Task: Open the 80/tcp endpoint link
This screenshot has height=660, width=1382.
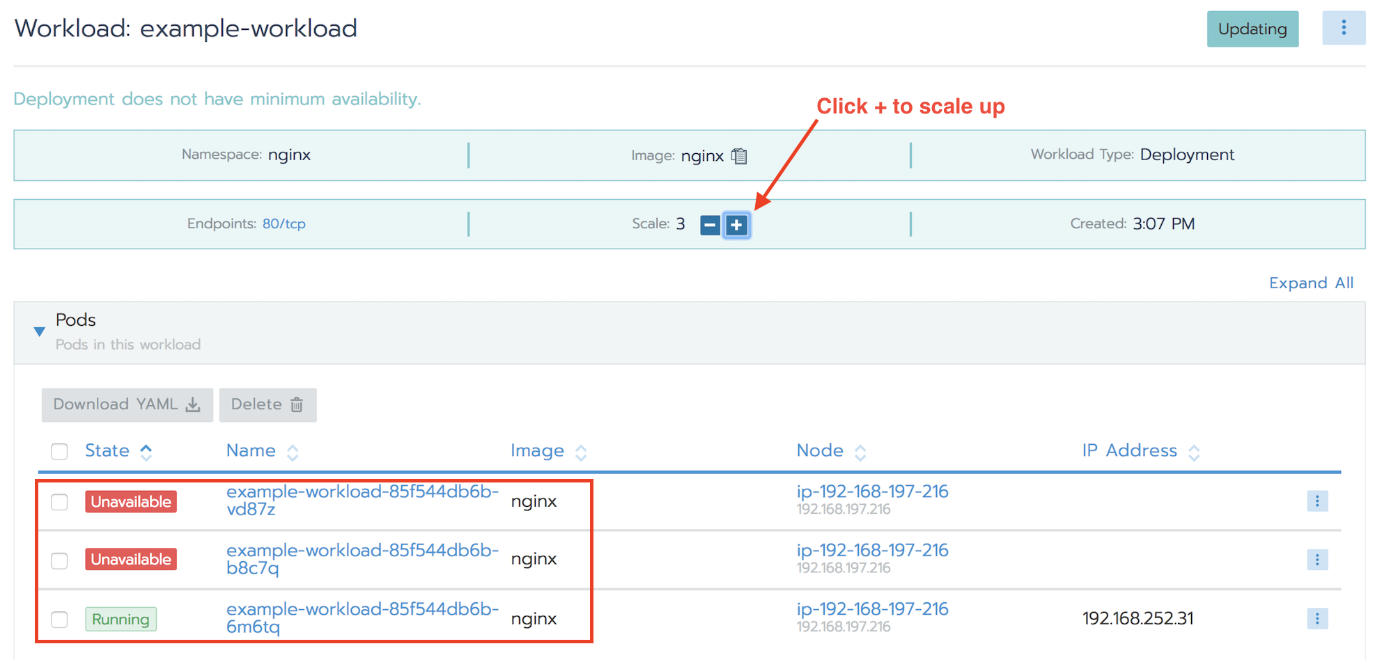Action: click(x=284, y=223)
